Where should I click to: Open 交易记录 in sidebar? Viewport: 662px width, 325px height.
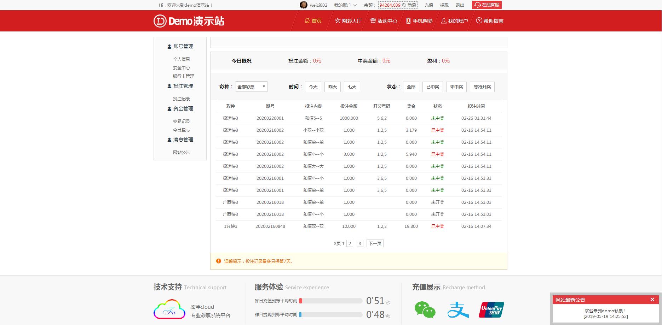pyautogui.click(x=182, y=122)
